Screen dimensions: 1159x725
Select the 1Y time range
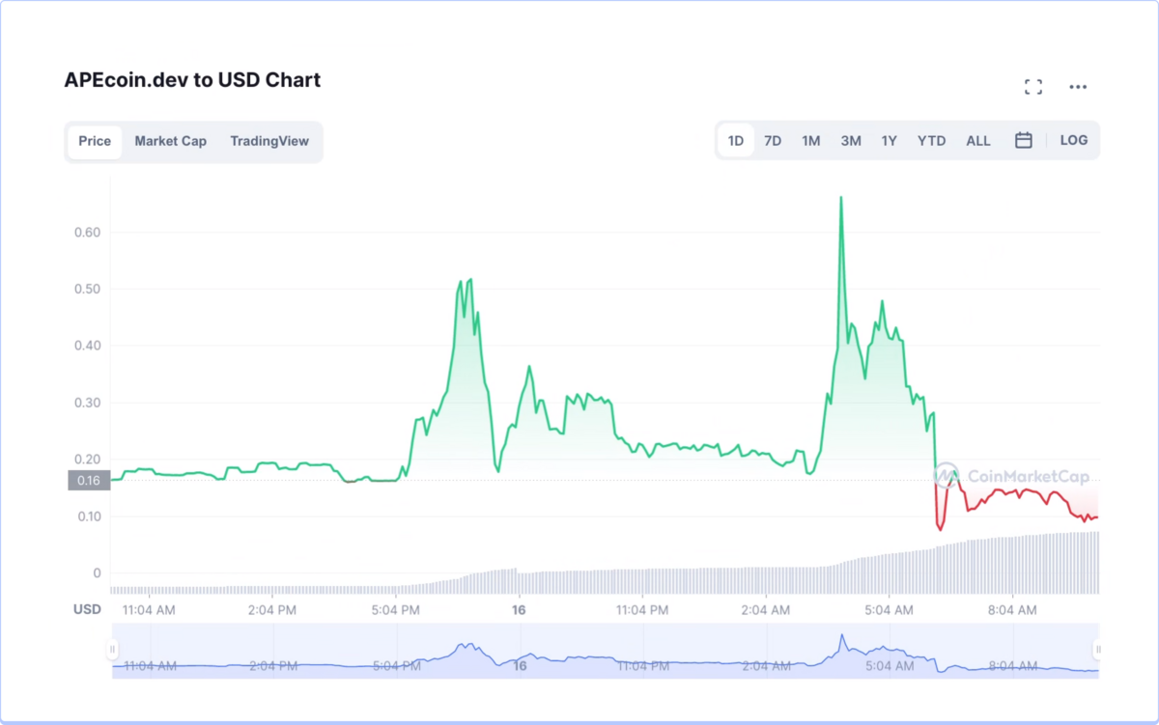click(890, 141)
